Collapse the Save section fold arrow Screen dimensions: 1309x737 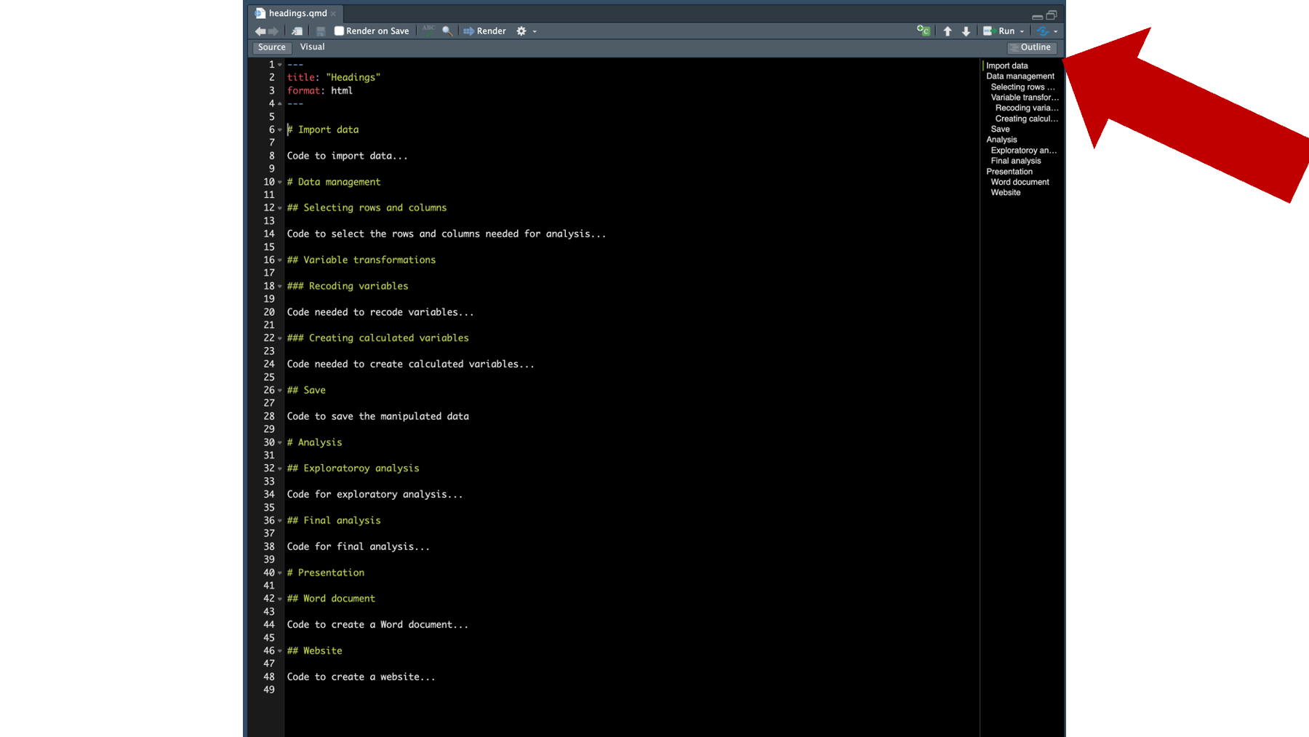point(280,391)
